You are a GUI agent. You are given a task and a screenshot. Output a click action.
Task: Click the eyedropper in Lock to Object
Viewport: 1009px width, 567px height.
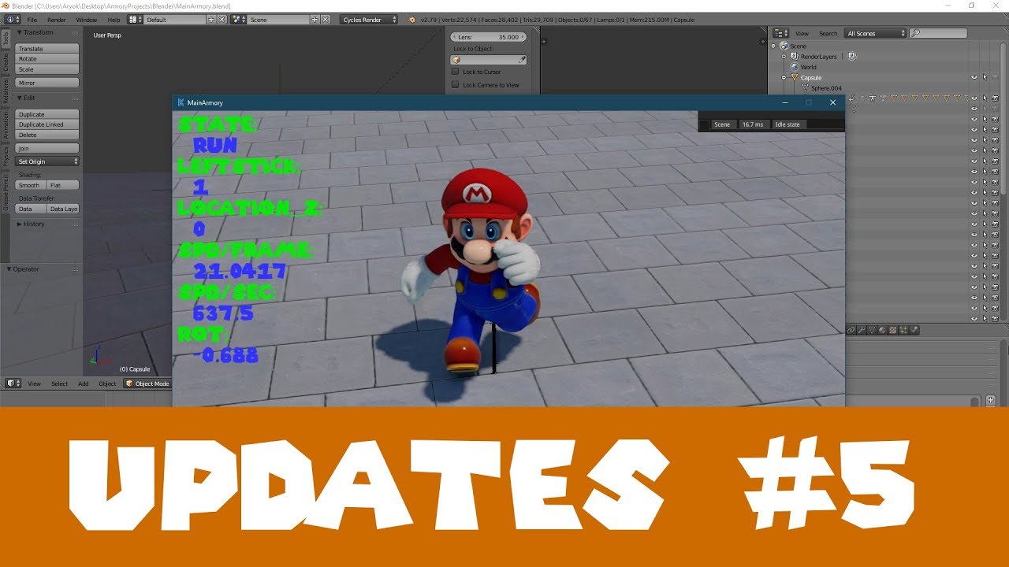521,59
